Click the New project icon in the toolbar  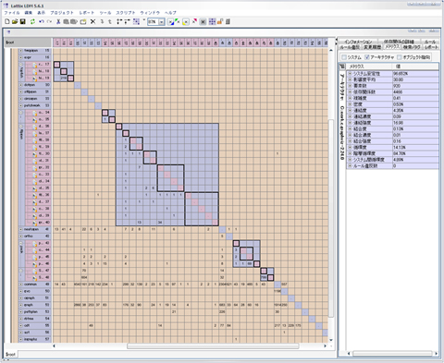click(x=7, y=21)
